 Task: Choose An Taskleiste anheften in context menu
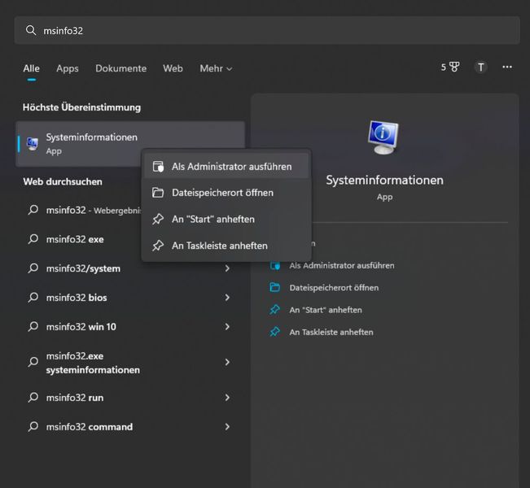coord(226,246)
